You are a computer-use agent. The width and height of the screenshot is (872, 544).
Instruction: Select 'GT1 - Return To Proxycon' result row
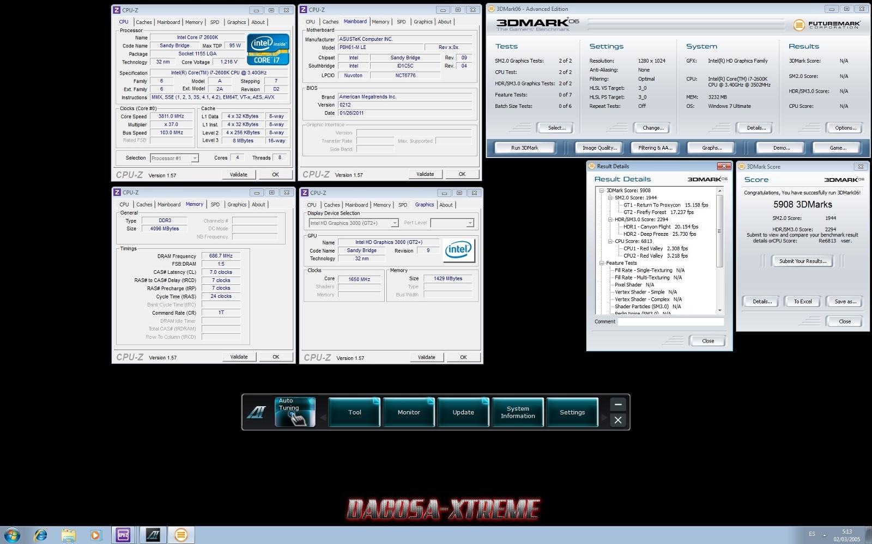coord(665,205)
